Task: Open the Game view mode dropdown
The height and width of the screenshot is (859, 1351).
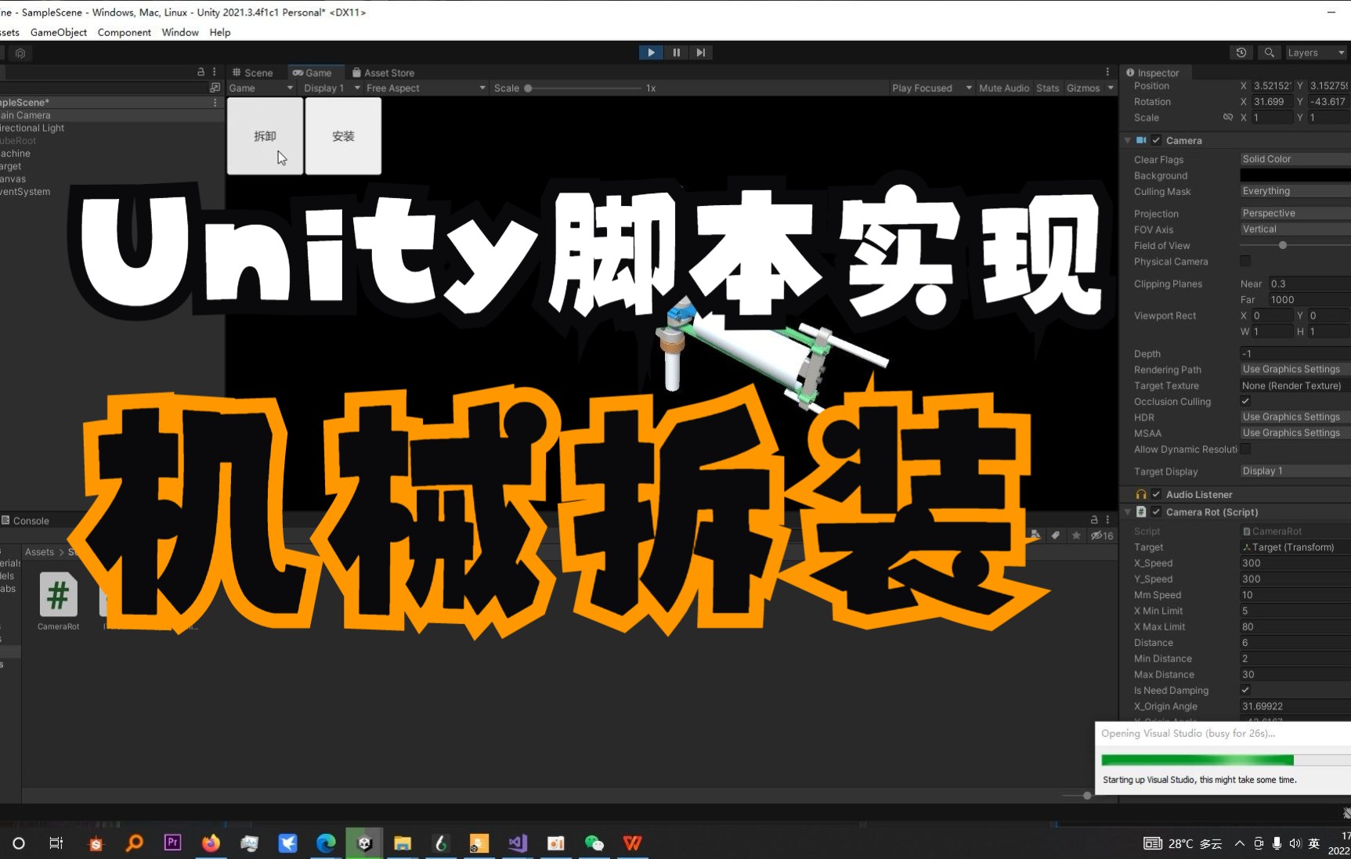Action: (x=262, y=88)
